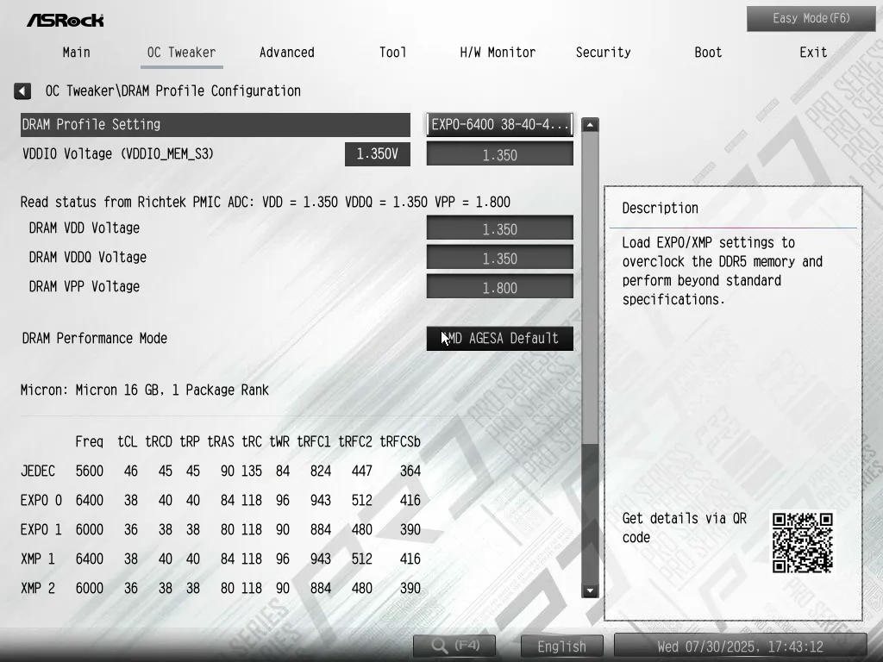This screenshot has width=883, height=662.
Task: Click the DRAM VDDQ Voltage input field
Action: (499, 258)
